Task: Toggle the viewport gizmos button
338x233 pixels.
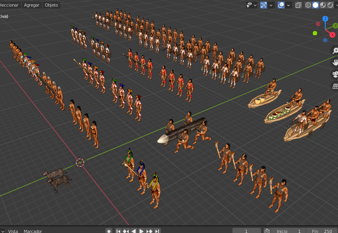Action: pyautogui.click(x=264, y=5)
